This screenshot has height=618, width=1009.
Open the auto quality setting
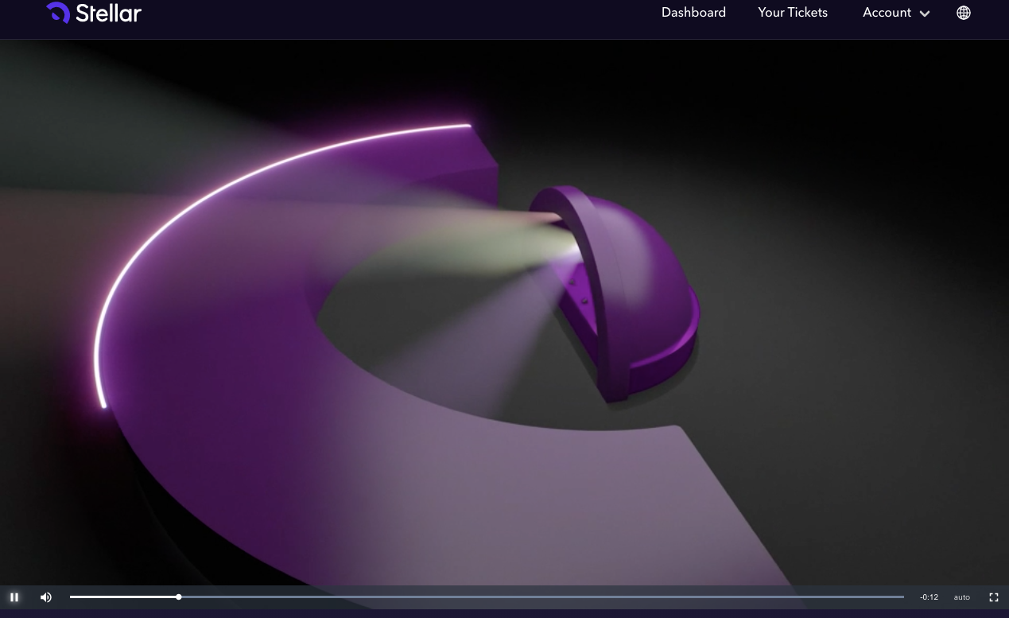tap(962, 597)
